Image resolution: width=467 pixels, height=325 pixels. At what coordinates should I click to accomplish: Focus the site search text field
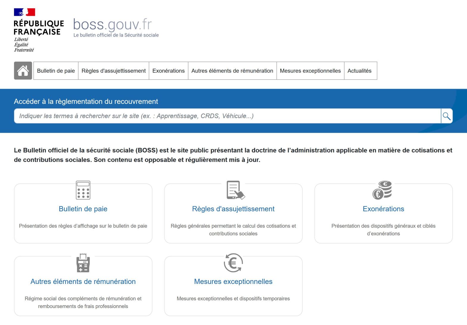click(227, 116)
